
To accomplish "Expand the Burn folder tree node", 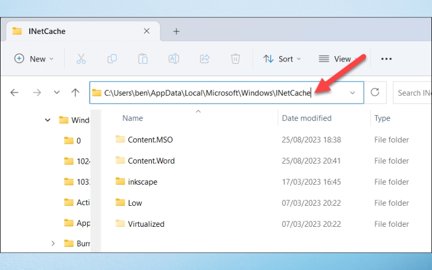I will point(53,244).
